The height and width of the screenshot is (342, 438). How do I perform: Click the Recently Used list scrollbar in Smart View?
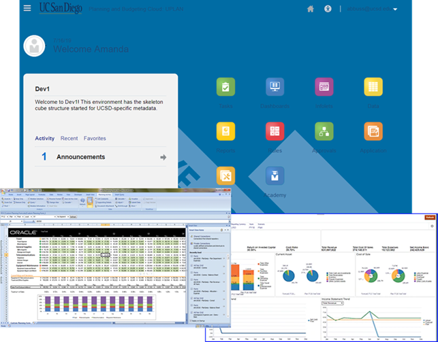coord(228,286)
